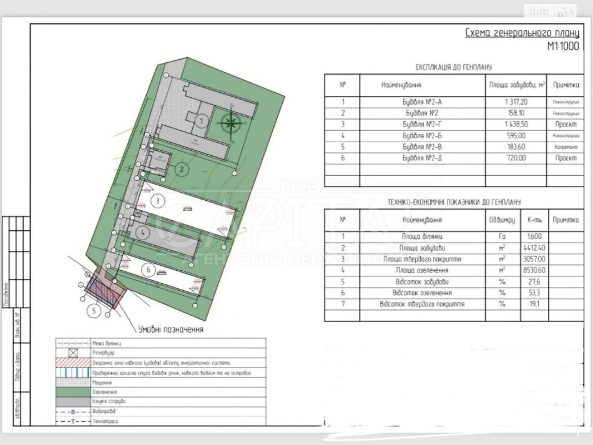Viewport: 593px width, 445px height.
Task: Select building marker 6 on the plan
Action: 149,270
